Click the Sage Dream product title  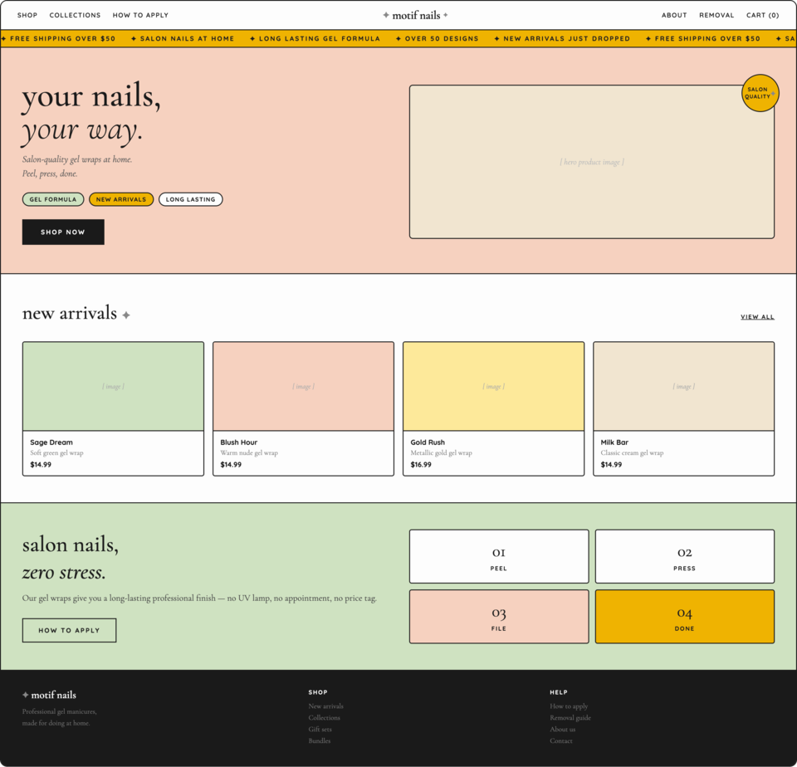tap(51, 442)
